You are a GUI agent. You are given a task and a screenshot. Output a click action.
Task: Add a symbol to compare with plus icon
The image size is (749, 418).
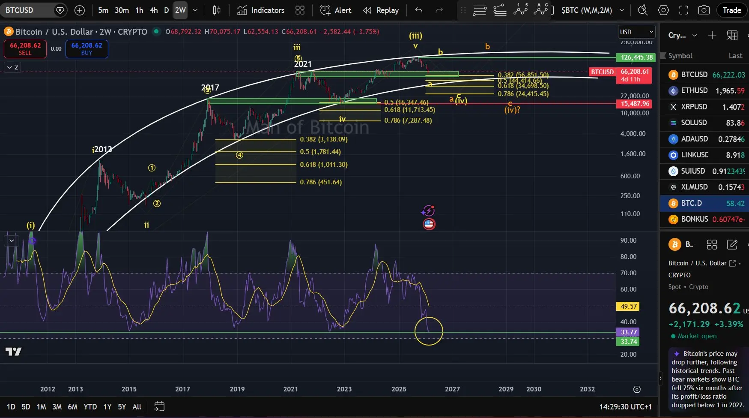80,10
